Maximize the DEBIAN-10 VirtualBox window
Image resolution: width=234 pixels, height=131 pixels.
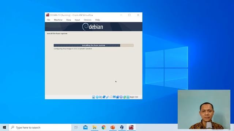129,15
